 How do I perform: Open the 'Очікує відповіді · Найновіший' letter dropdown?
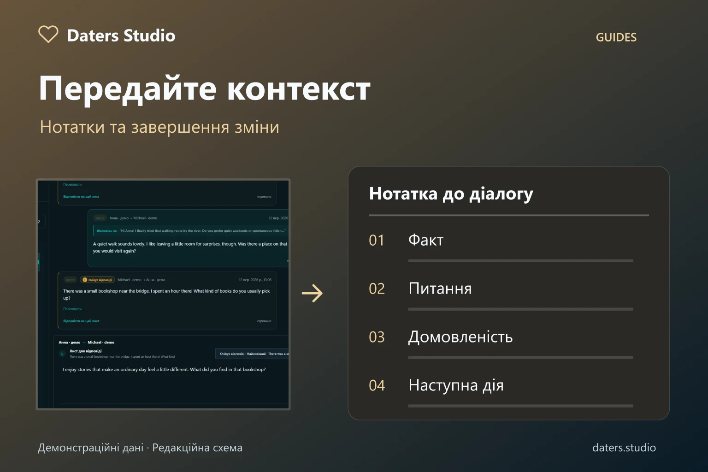tap(252, 354)
